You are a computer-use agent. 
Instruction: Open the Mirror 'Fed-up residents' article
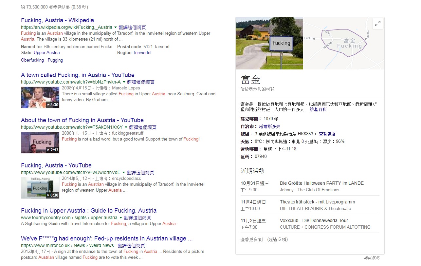pyautogui.click(x=107, y=238)
